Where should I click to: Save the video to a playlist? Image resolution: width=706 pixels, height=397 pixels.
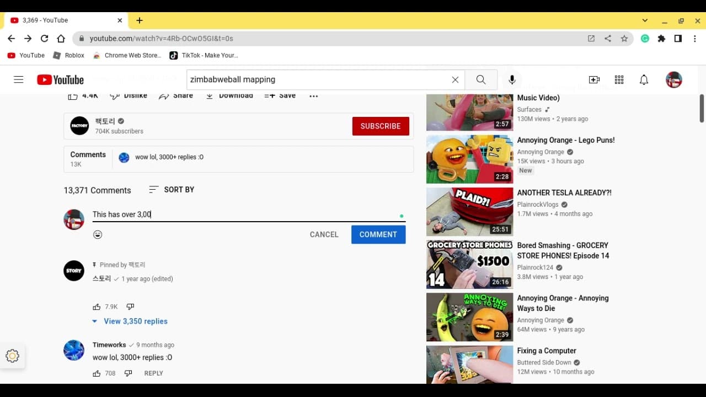coord(280,96)
